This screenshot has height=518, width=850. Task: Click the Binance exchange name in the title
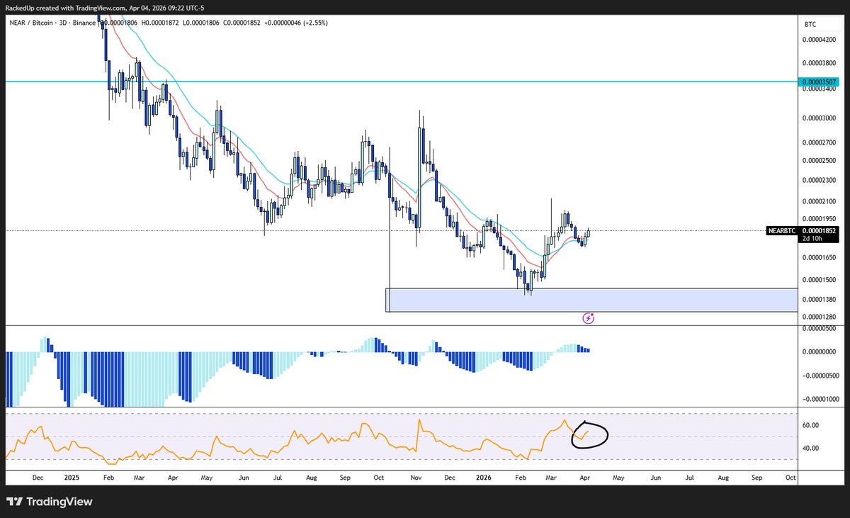(84, 24)
